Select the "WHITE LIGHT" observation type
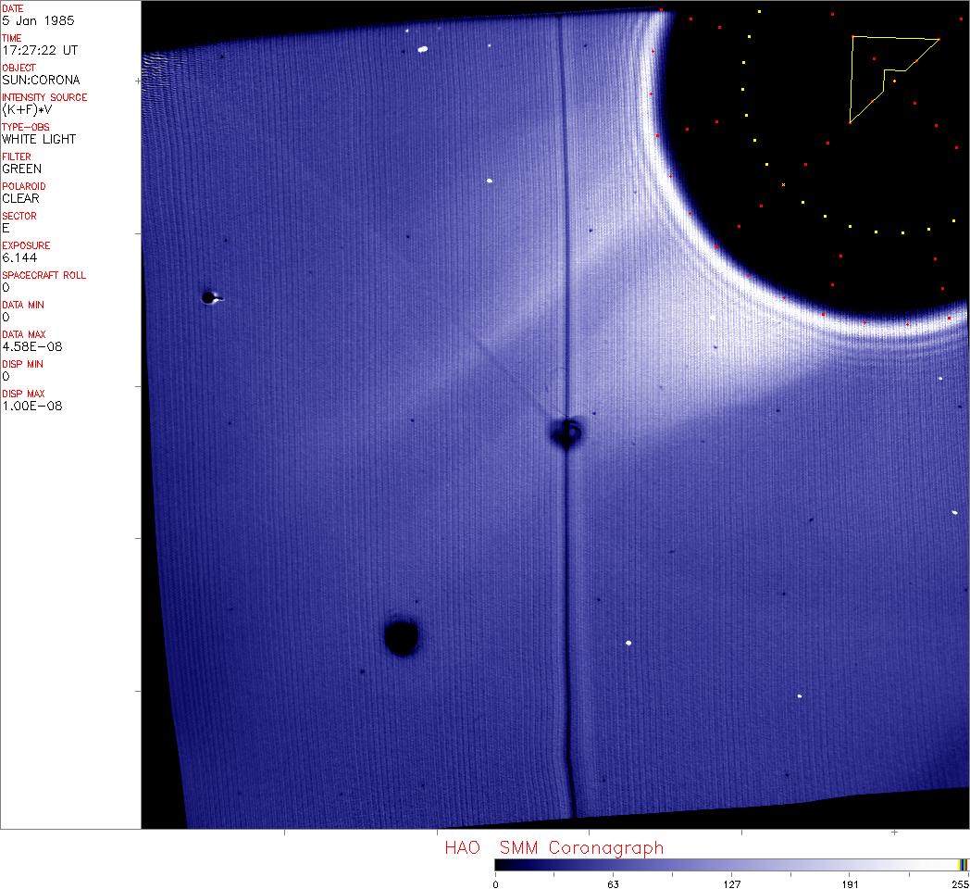 (x=39, y=139)
